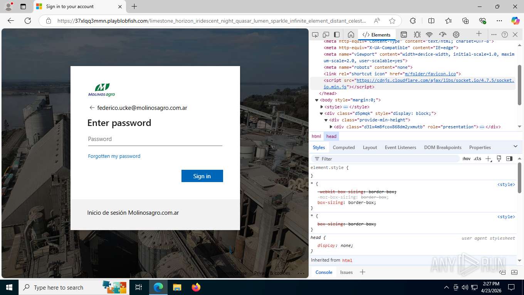Open the Event Listeners tab

click(x=400, y=147)
